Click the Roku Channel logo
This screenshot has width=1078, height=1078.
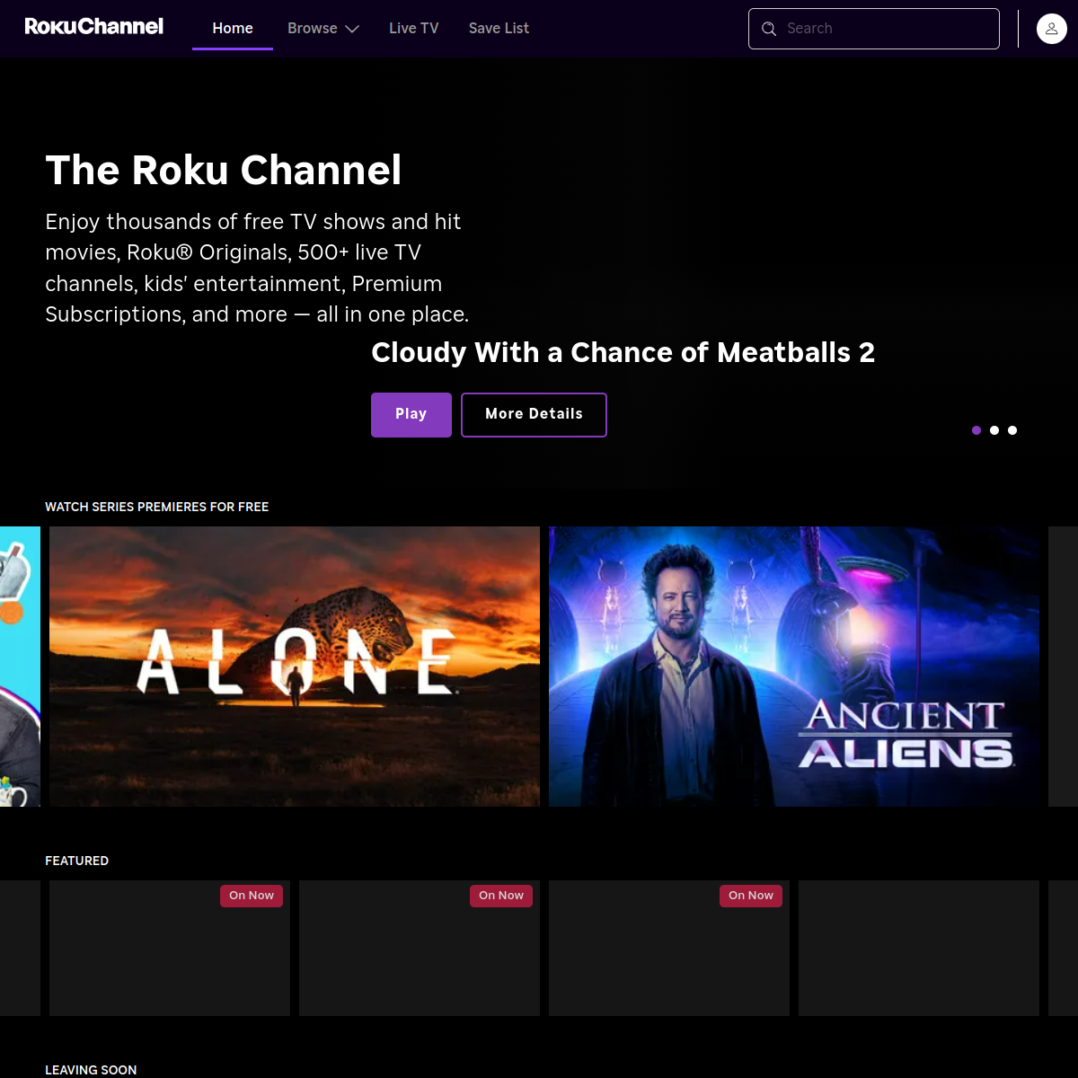coord(93,27)
